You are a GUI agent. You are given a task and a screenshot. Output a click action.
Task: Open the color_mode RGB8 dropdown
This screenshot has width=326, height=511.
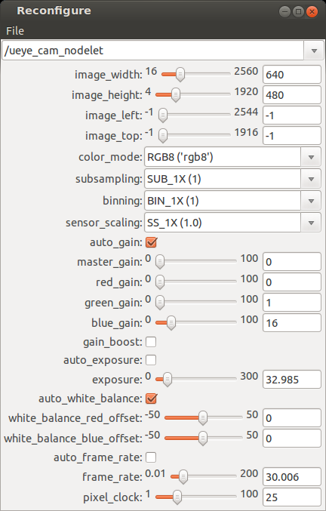232,157
